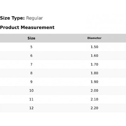The width and height of the screenshot is (126, 126).
Task: Click the Product Measurement heading
Action: [x=27, y=28]
